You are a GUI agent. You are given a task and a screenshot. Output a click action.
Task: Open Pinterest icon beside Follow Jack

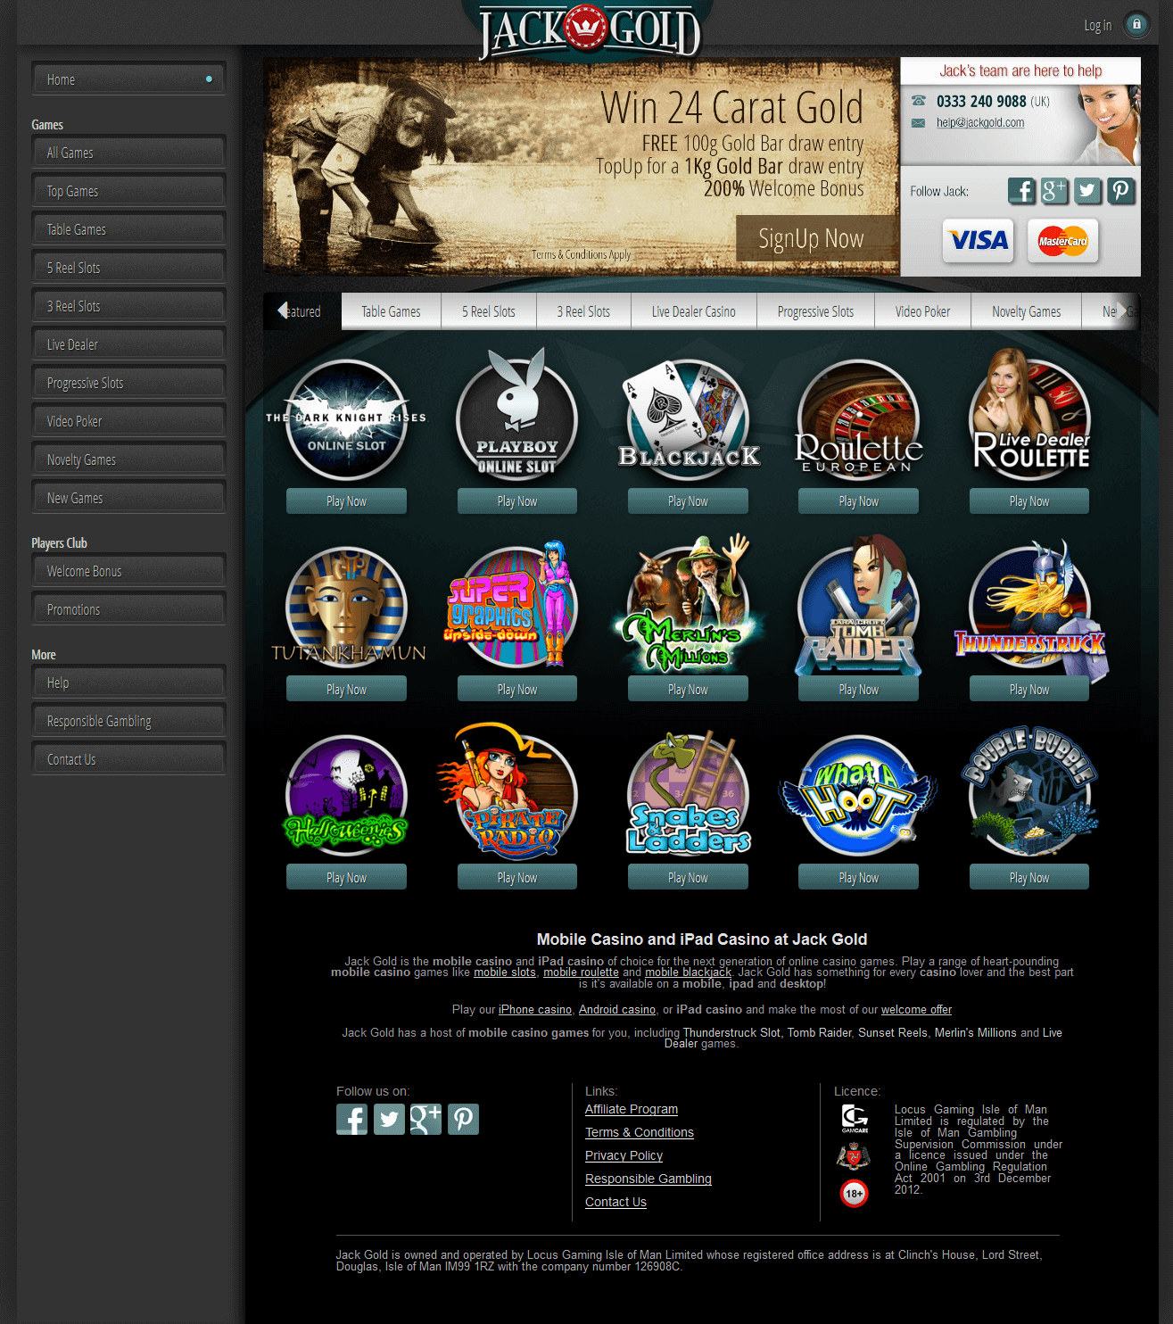pyautogui.click(x=1120, y=191)
